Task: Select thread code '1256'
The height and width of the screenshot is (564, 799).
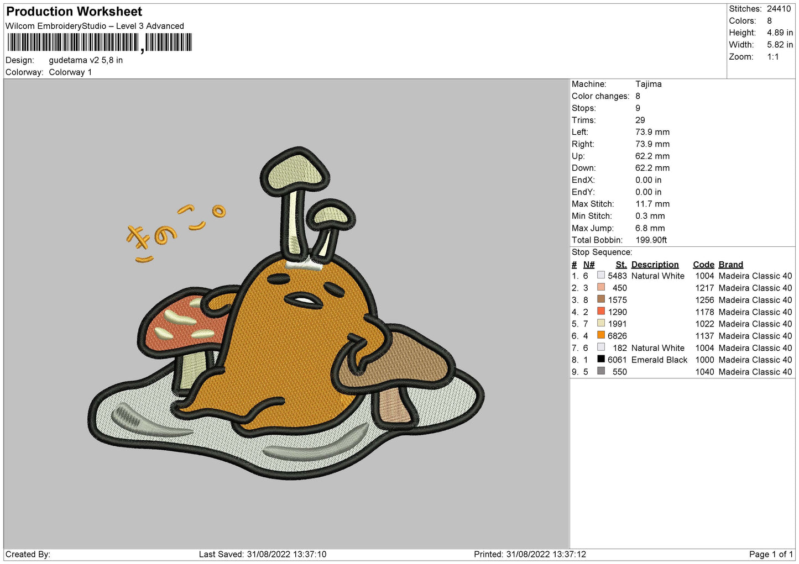Action: (705, 300)
